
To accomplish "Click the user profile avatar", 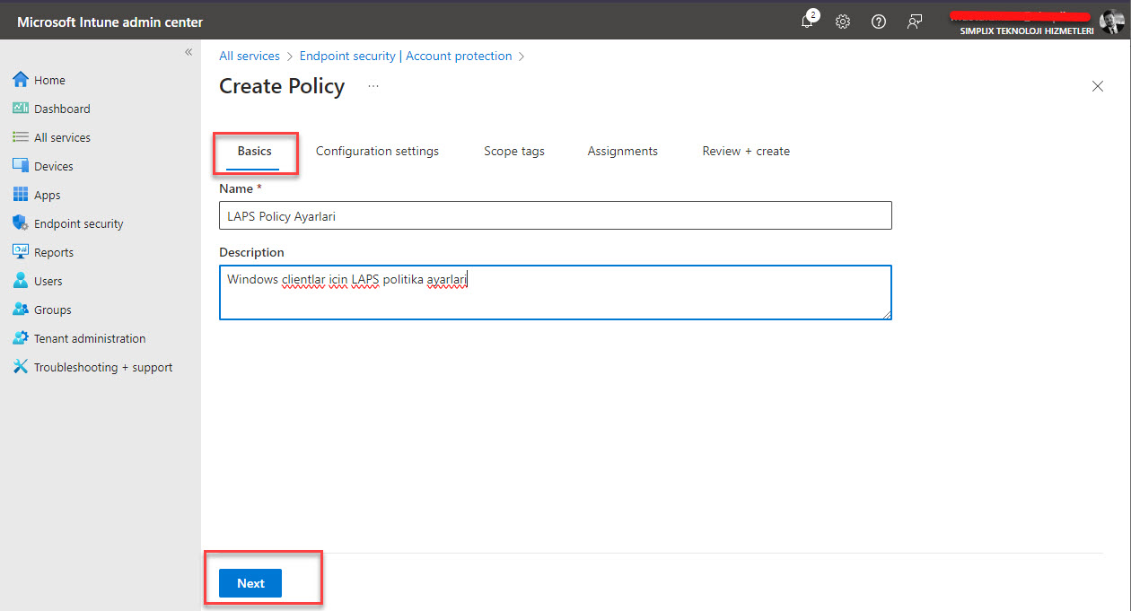I will 1111,22.
